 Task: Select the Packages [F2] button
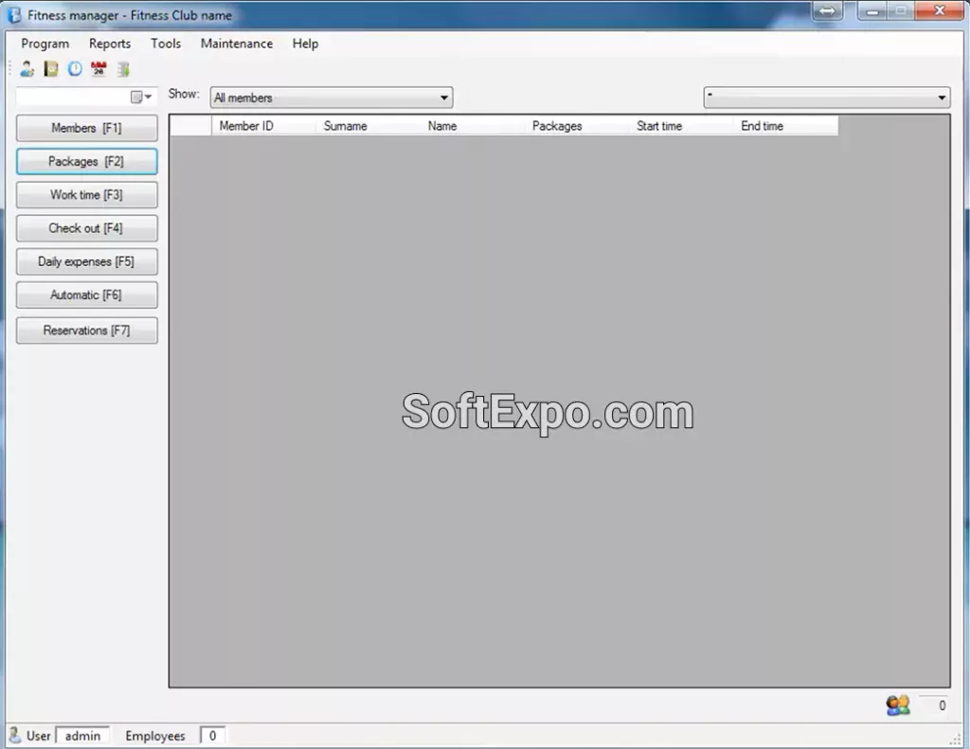click(x=86, y=161)
